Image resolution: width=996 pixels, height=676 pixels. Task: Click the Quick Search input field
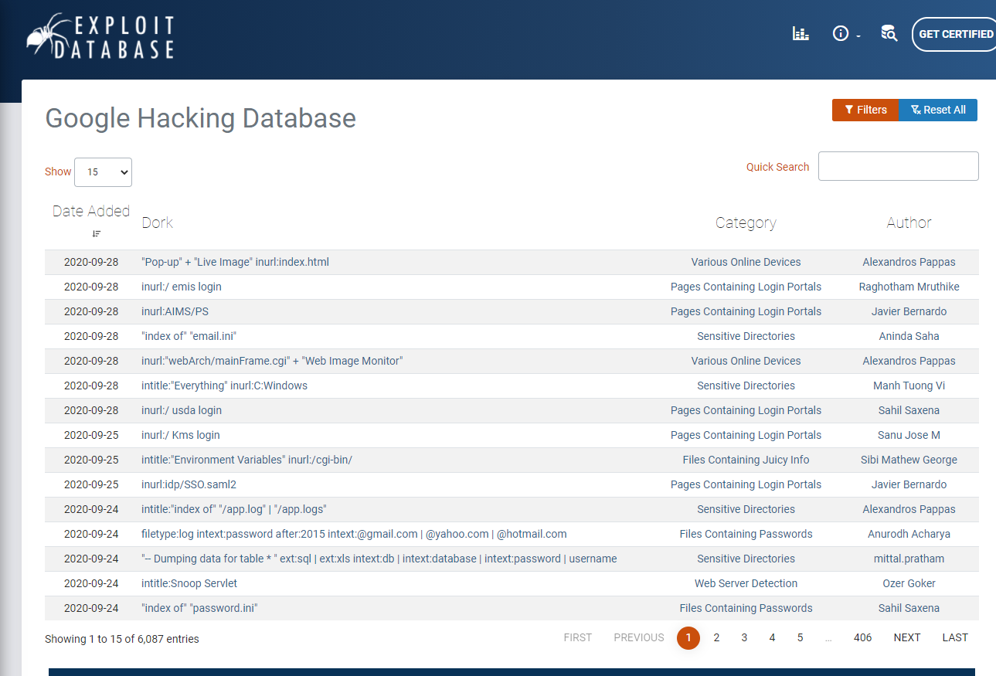tap(898, 166)
